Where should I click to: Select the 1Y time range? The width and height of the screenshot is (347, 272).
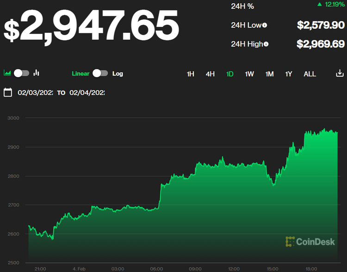coord(289,74)
